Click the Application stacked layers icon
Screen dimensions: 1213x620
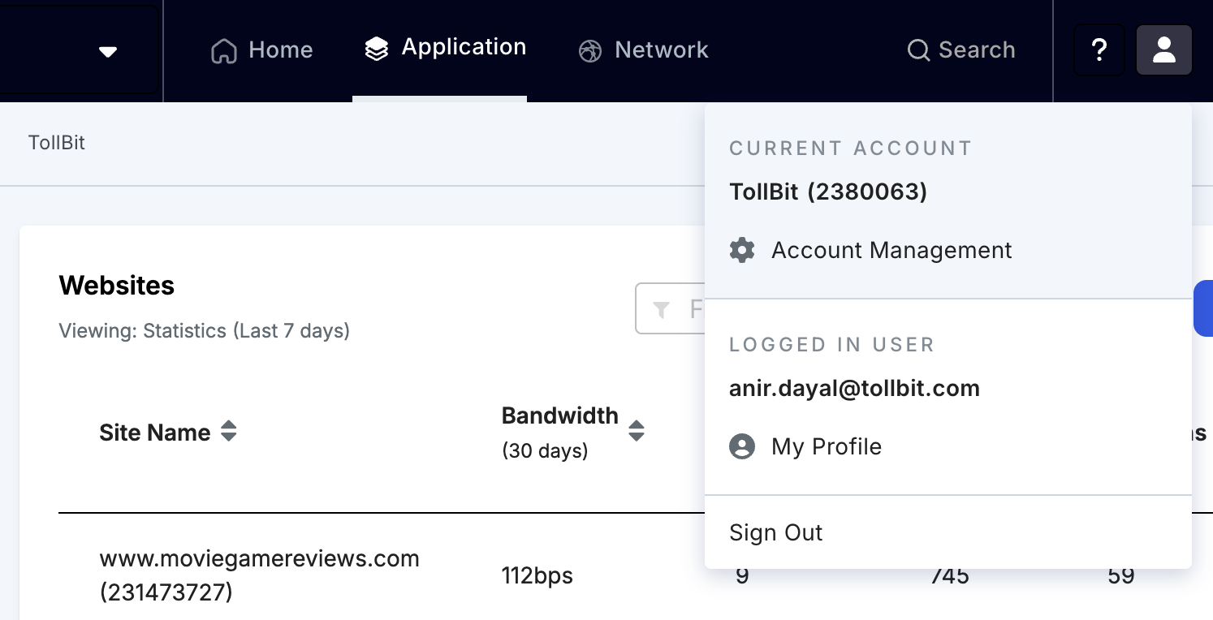pos(376,49)
